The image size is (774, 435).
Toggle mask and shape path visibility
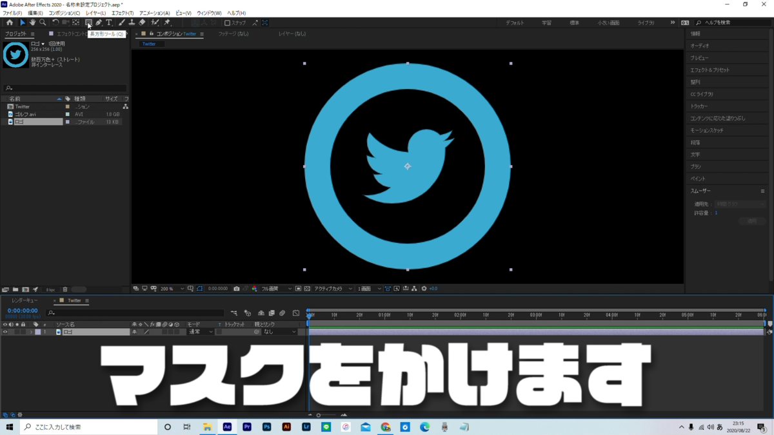click(199, 289)
